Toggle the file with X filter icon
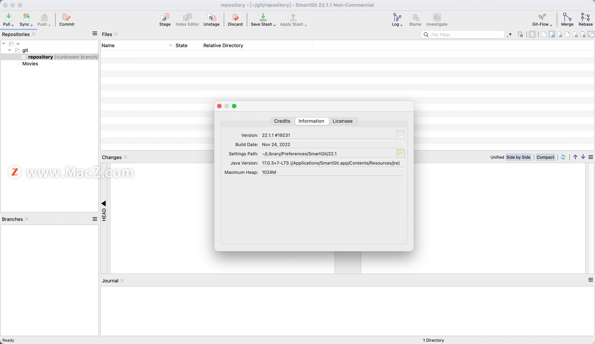 click(x=559, y=34)
